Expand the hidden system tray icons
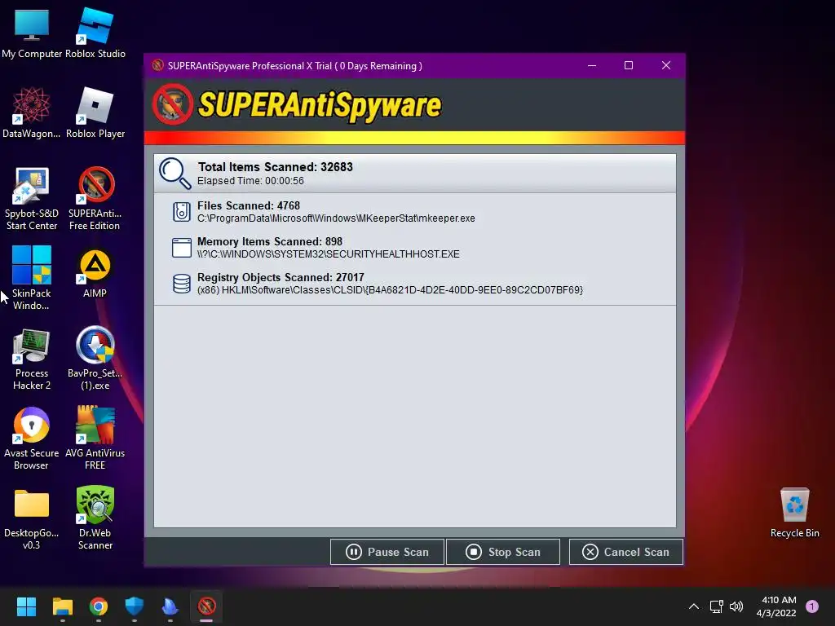 (x=694, y=606)
